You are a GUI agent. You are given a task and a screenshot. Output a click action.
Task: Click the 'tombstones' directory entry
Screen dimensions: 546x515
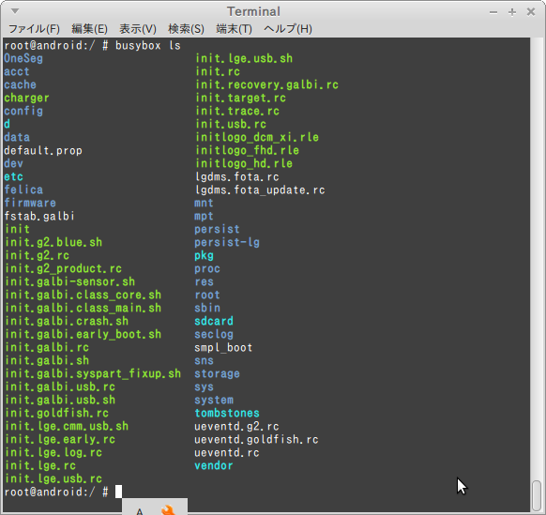(227, 413)
